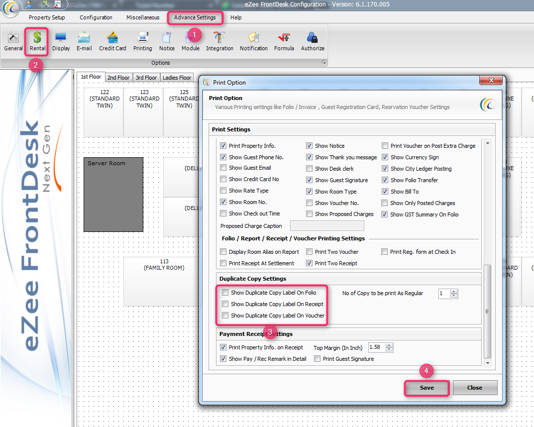Enable Show Only Posted Charges checkbox

tap(385, 203)
